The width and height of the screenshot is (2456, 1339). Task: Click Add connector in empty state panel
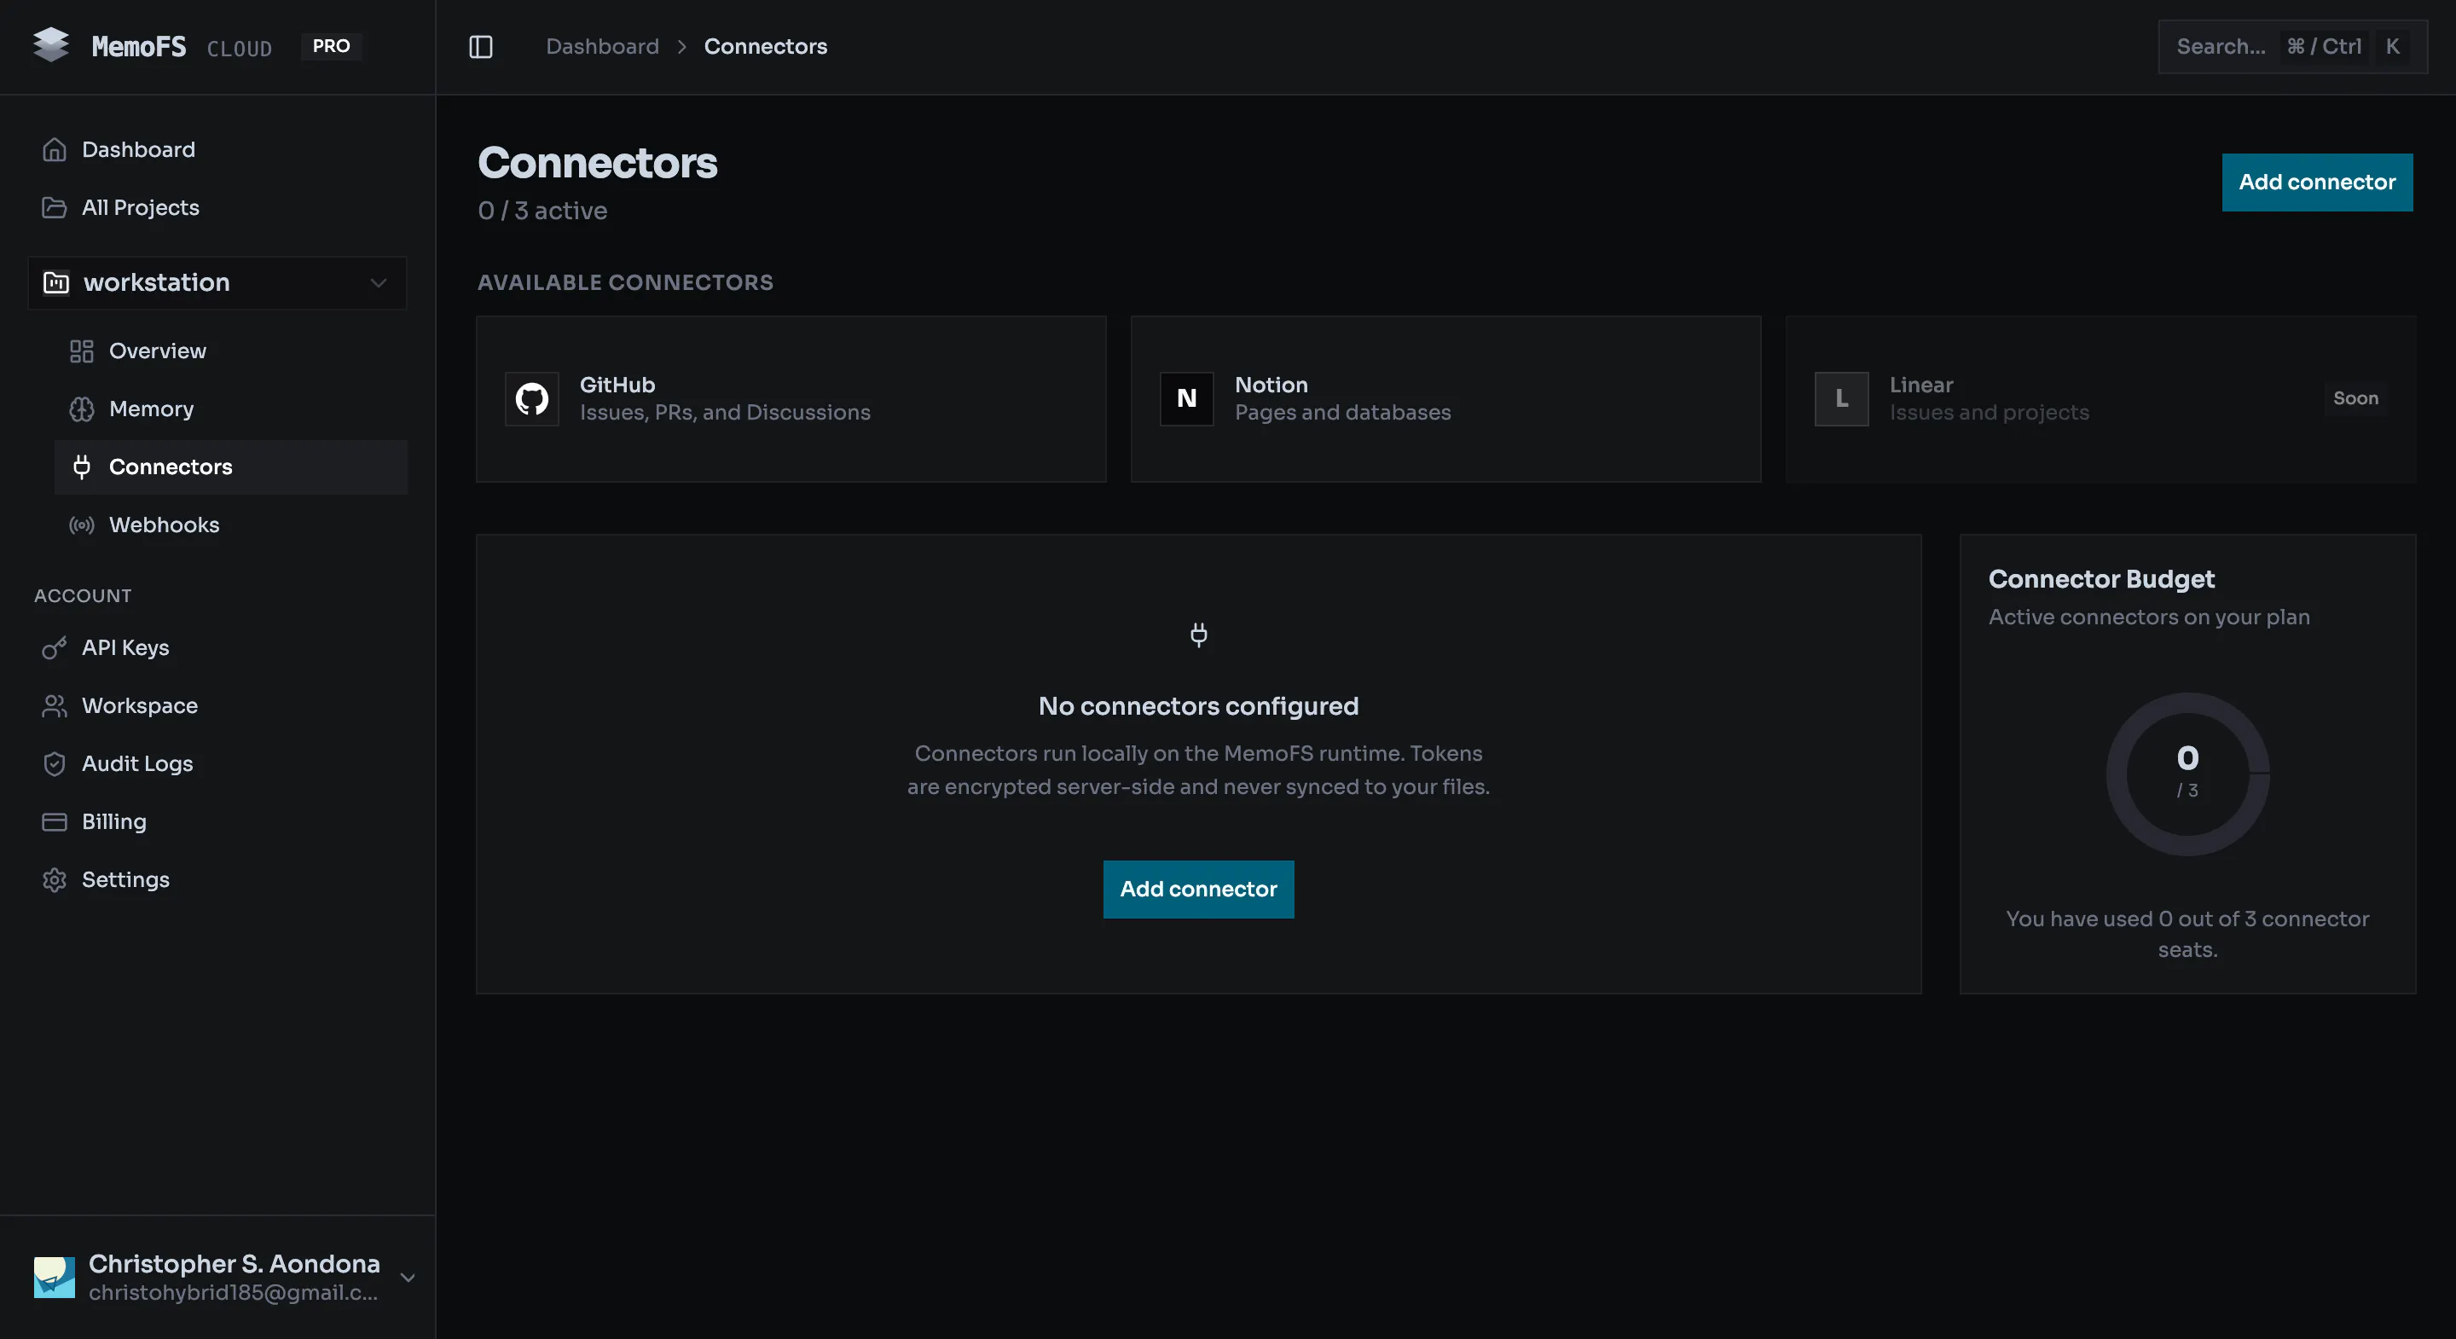(x=1198, y=890)
